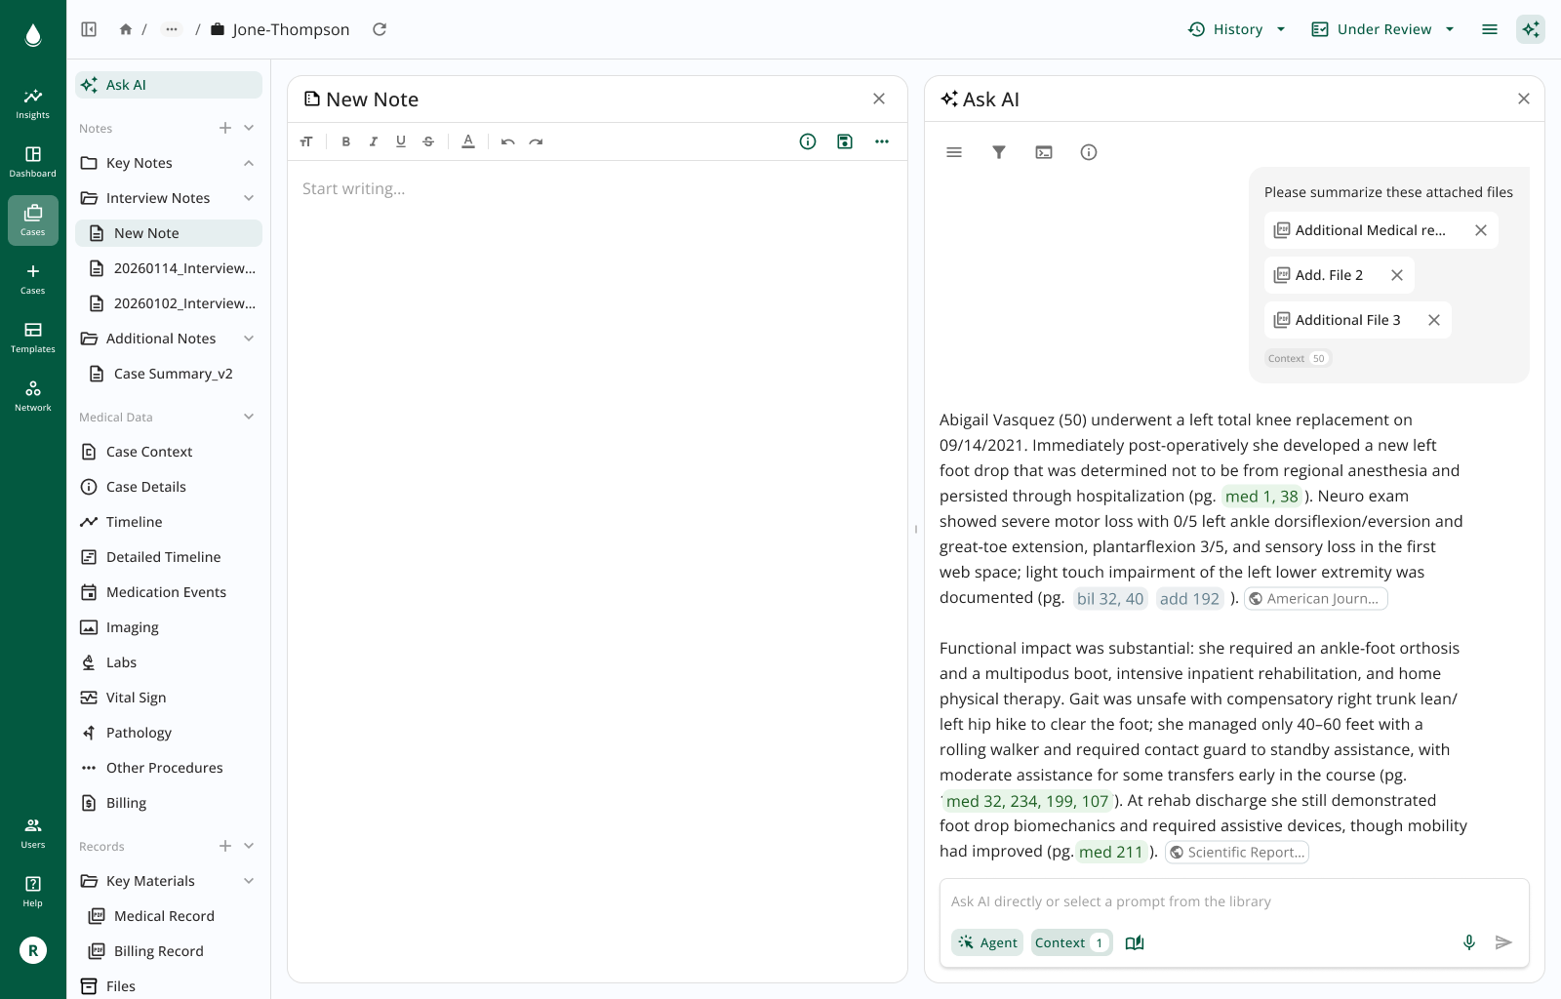This screenshot has height=999, width=1561.
Task: Click the med 1, 38 page reference chip
Action: point(1262,497)
